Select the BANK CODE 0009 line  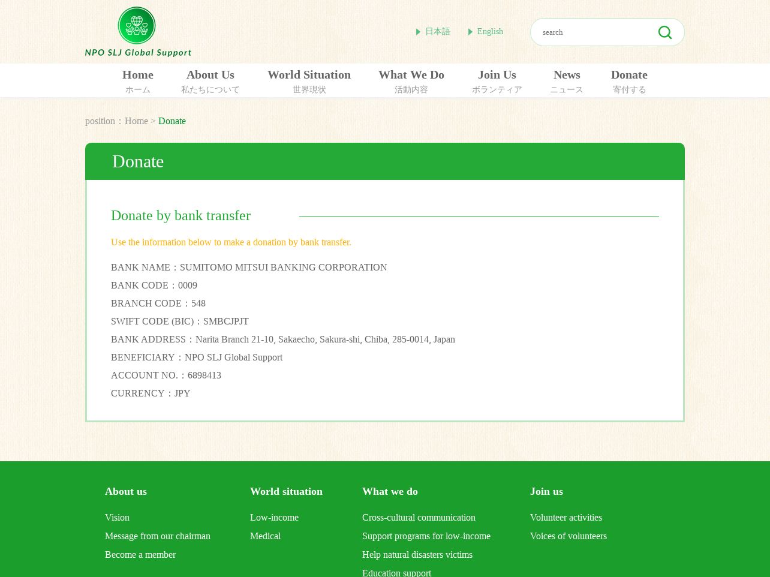[x=154, y=286]
